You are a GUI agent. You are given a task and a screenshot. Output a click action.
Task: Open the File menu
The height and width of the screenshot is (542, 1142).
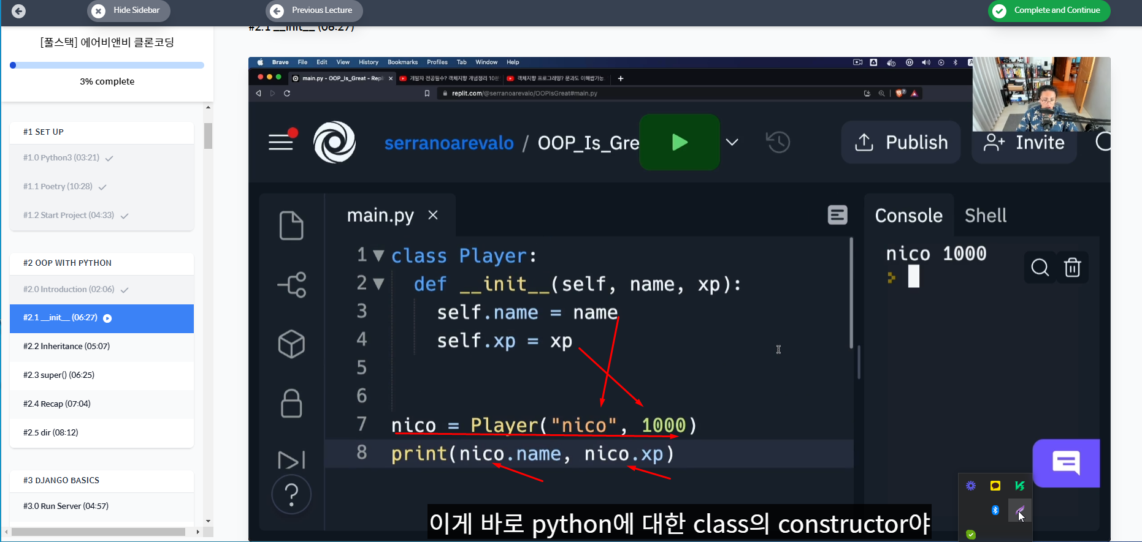point(302,62)
